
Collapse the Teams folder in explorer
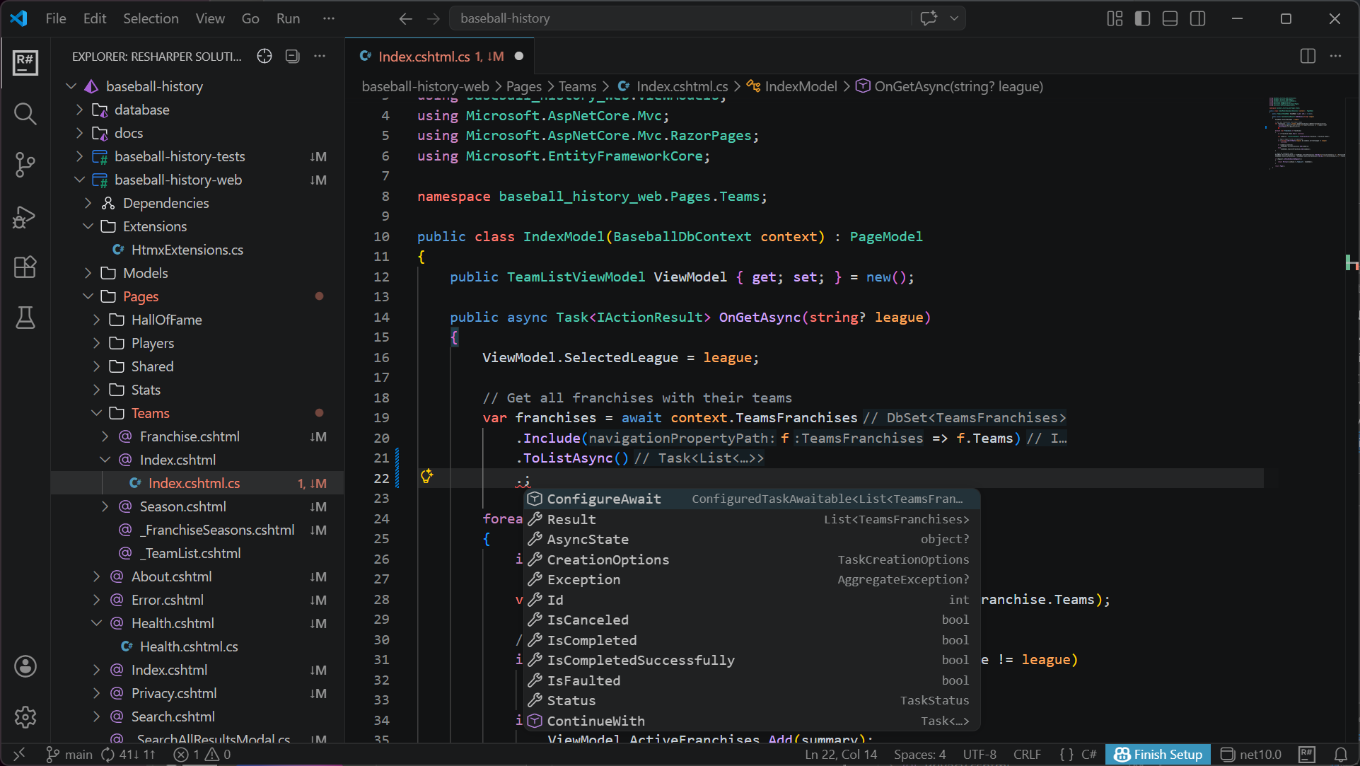pyautogui.click(x=150, y=413)
